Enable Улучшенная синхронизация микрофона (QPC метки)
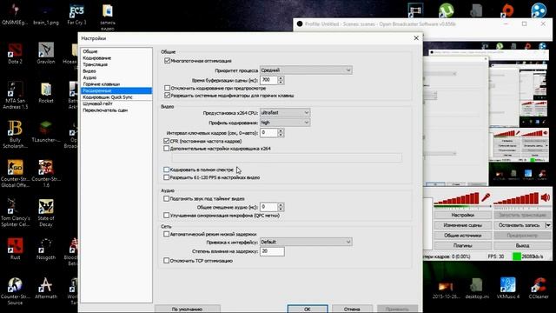Viewport: 556px width, 313px height. coord(166,216)
